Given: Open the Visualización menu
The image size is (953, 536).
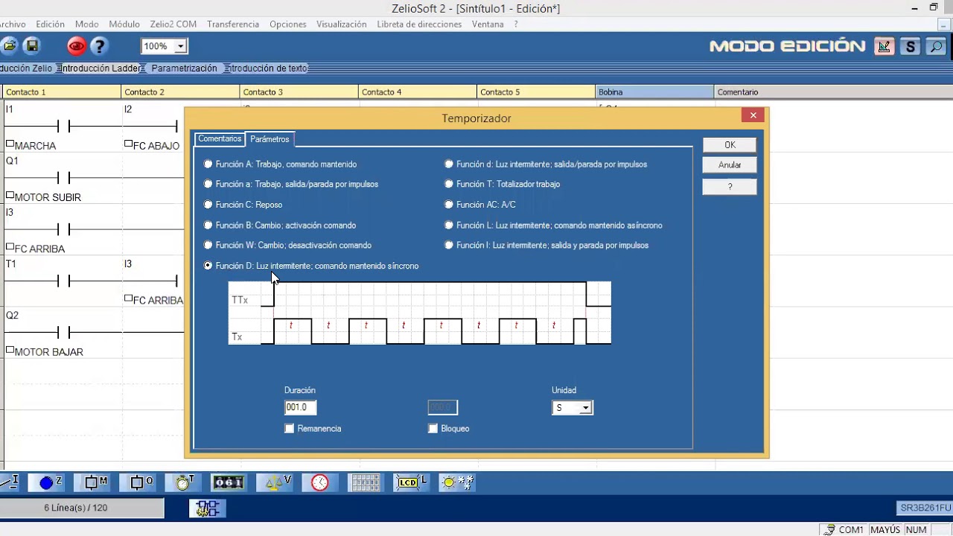Looking at the screenshot, I should point(342,24).
